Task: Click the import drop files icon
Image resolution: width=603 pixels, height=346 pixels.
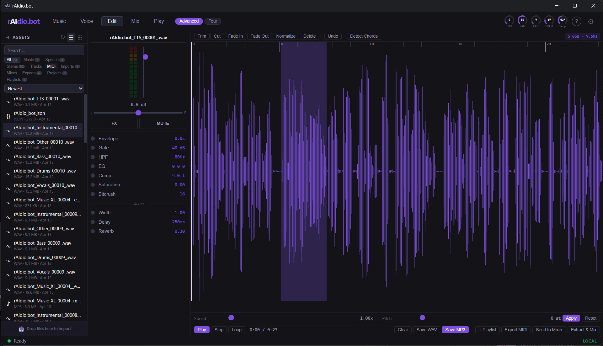Action: [x=21, y=329]
